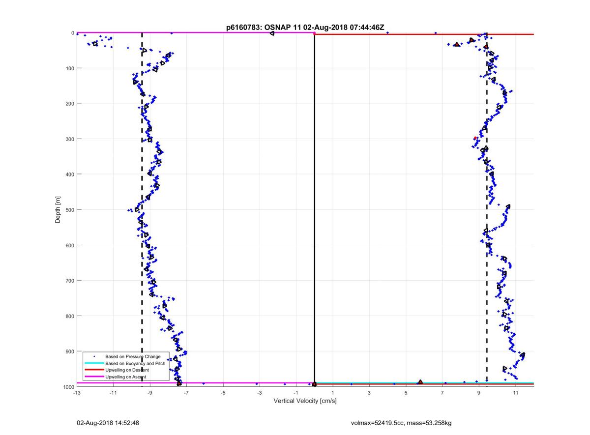Click legend entry Upwelling on Ascent
The image size is (590, 435).
click(126, 377)
